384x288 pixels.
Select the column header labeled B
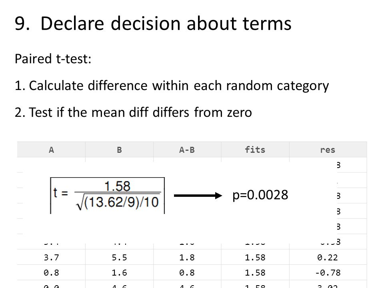click(x=119, y=150)
